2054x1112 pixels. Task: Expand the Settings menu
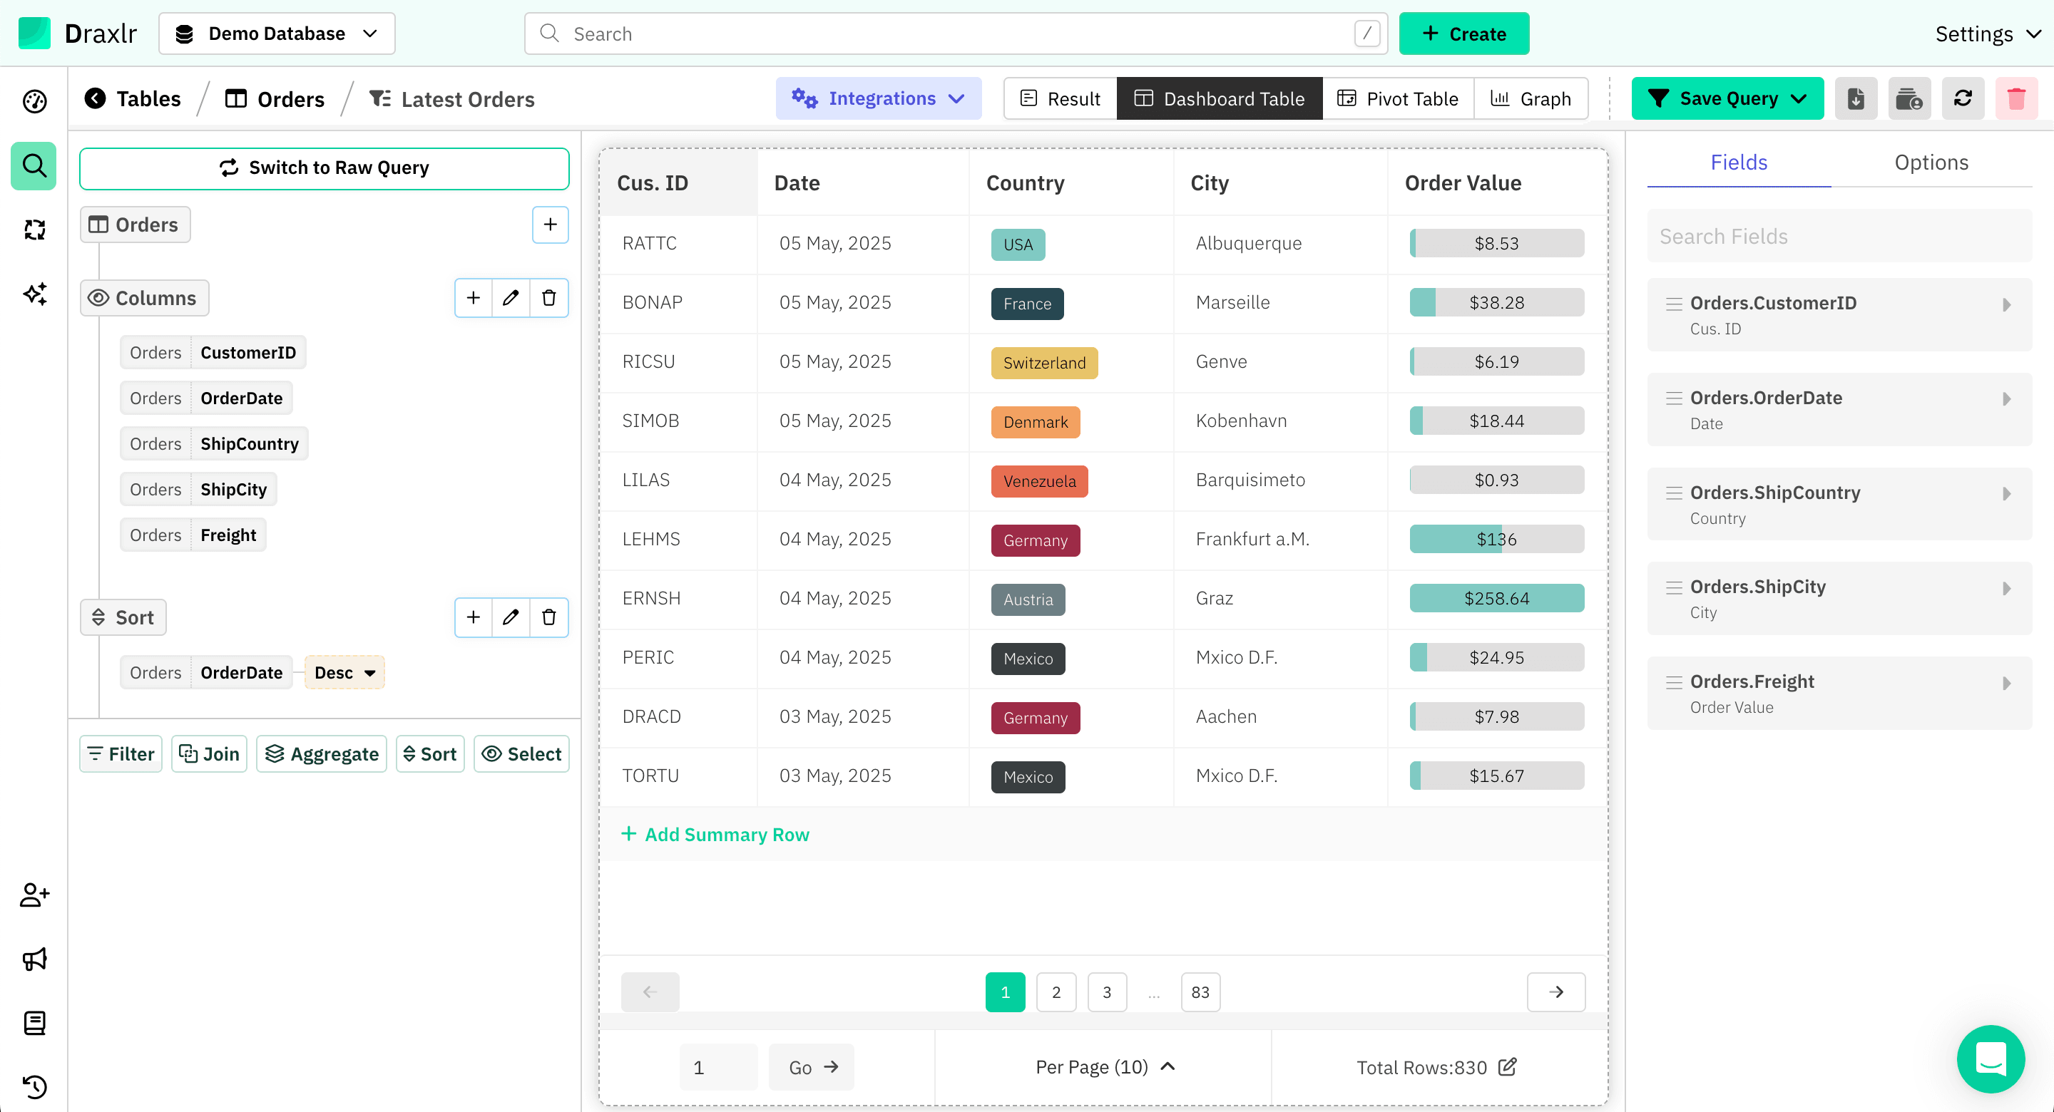coord(1988,34)
